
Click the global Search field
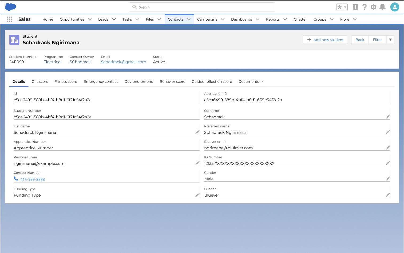[x=202, y=7]
